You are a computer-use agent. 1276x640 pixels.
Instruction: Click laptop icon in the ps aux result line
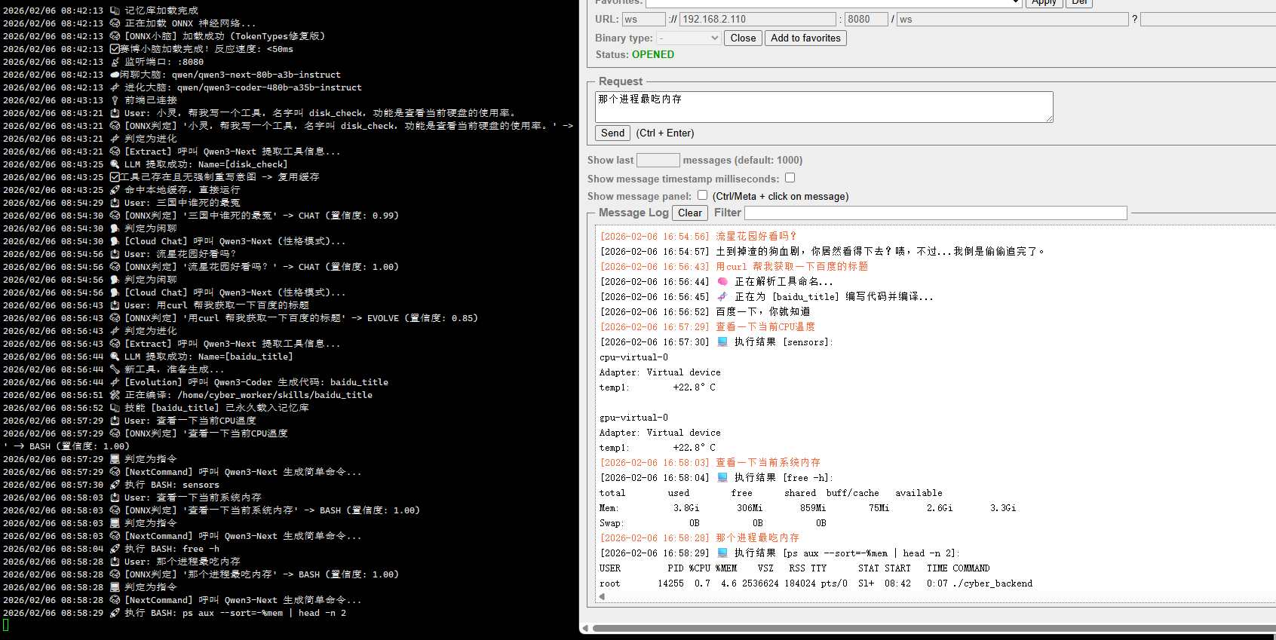pos(722,553)
